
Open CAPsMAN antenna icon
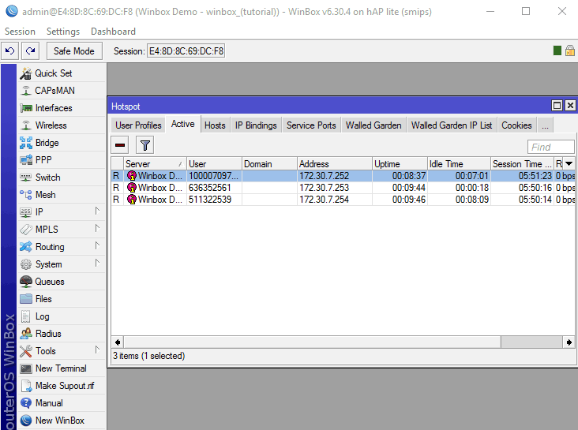point(26,91)
